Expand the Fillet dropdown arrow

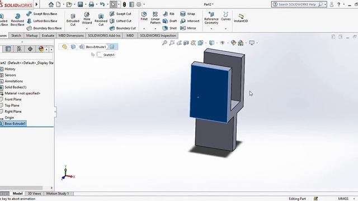[x=144, y=28]
